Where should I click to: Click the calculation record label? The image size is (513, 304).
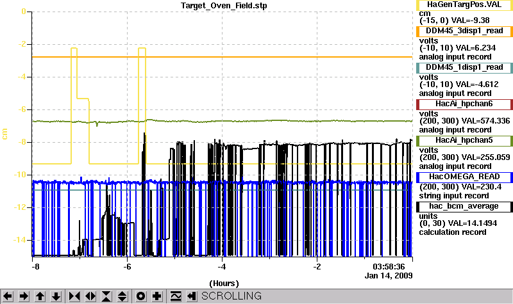[x=453, y=232]
